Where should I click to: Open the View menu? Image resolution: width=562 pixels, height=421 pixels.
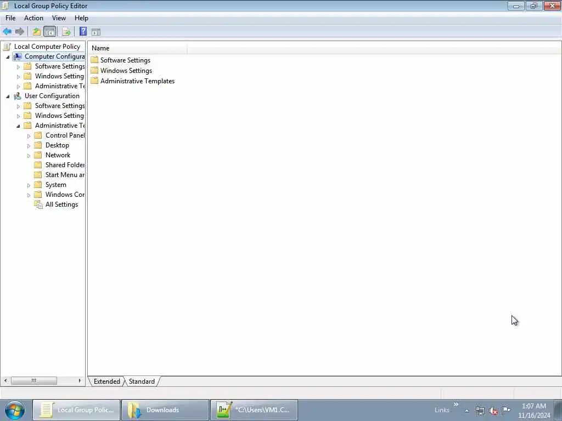(59, 18)
